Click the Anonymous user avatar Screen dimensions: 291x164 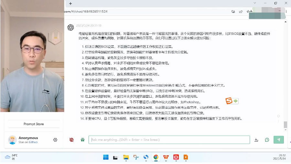[x=12, y=140]
